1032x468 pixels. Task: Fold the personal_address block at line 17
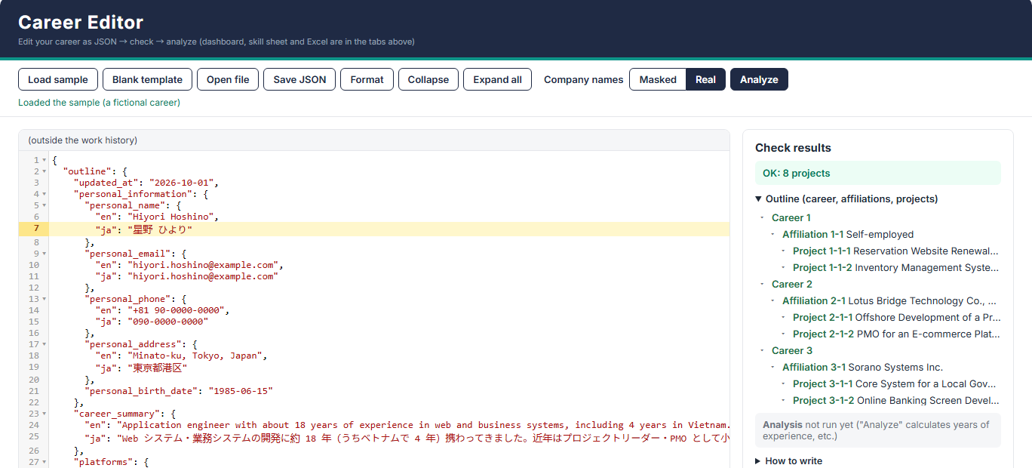(x=45, y=344)
